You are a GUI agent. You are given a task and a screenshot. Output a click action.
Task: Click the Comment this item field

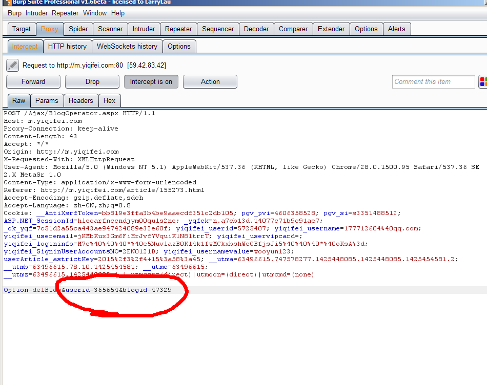(x=433, y=81)
